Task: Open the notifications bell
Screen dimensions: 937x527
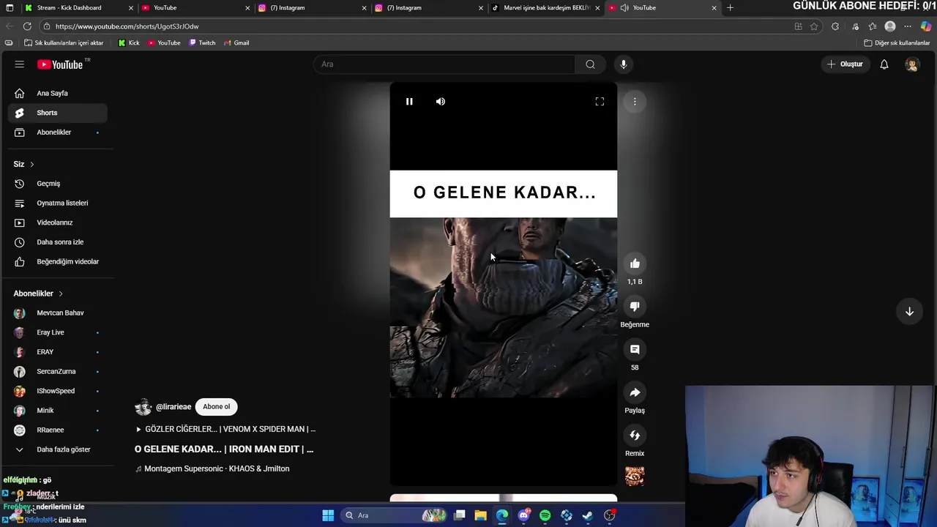Action: tap(884, 64)
